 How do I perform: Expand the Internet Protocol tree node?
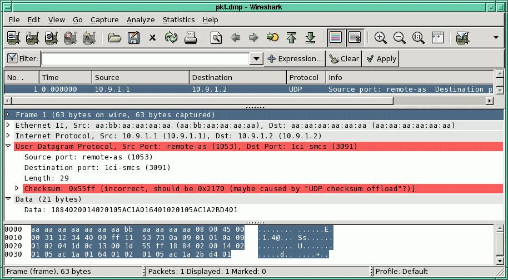pos(8,136)
